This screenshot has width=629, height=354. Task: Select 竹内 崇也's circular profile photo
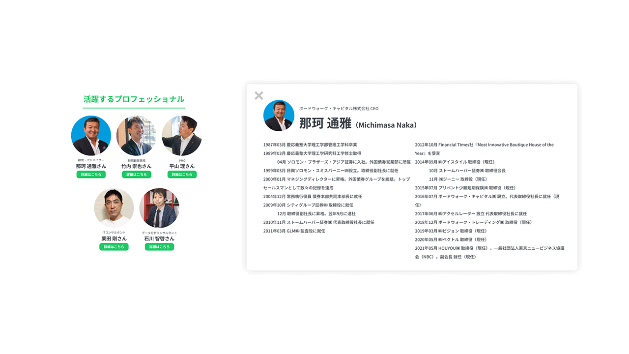pos(136,136)
